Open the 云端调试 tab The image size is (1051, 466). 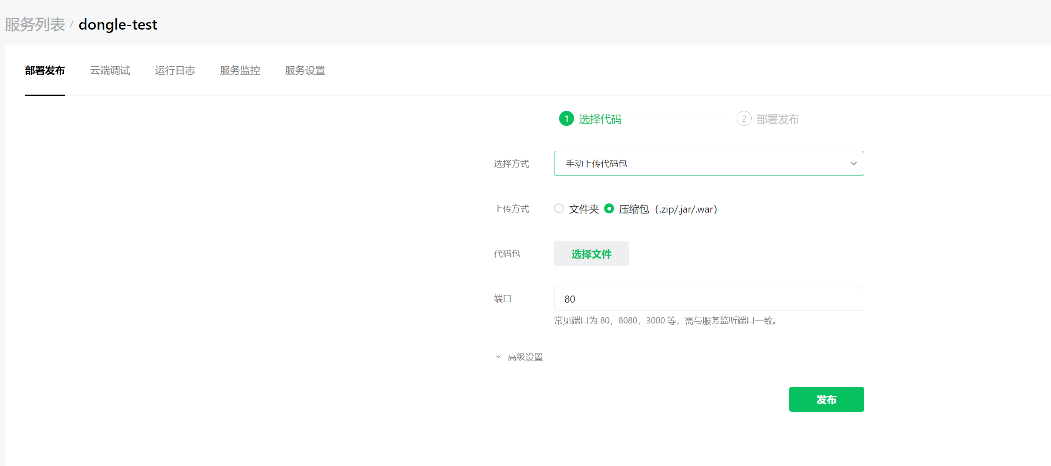click(x=110, y=70)
